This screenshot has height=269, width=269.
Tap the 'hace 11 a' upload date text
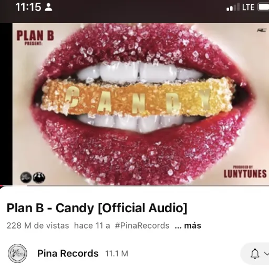tap(92, 225)
